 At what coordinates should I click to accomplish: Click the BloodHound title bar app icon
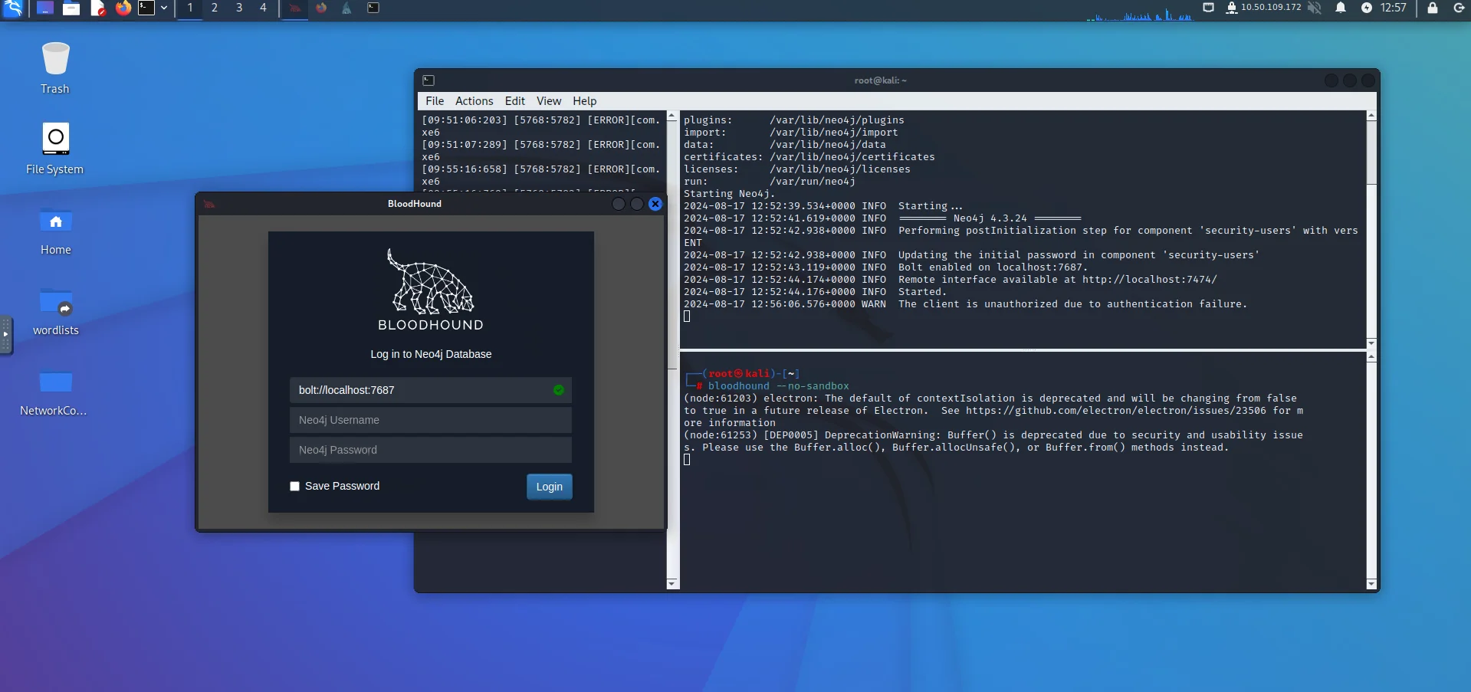(209, 204)
